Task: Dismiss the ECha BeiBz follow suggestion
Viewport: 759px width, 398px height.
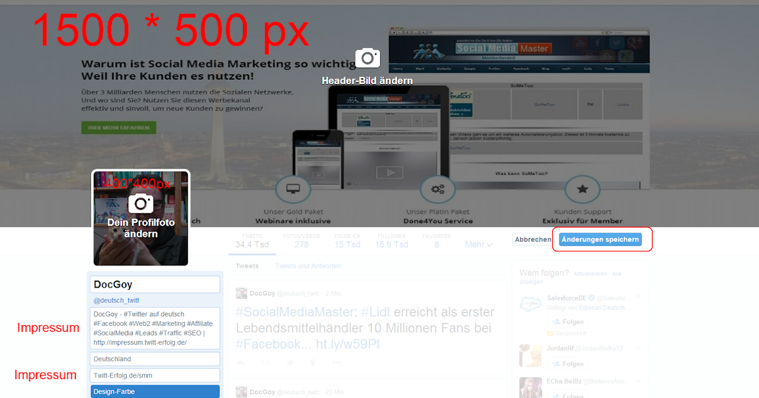Action: pos(638,382)
